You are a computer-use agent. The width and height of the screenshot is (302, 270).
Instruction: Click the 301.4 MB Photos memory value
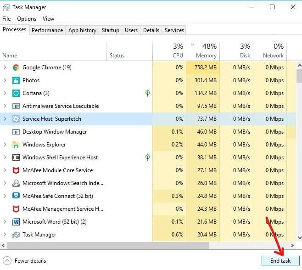click(206, 80)
